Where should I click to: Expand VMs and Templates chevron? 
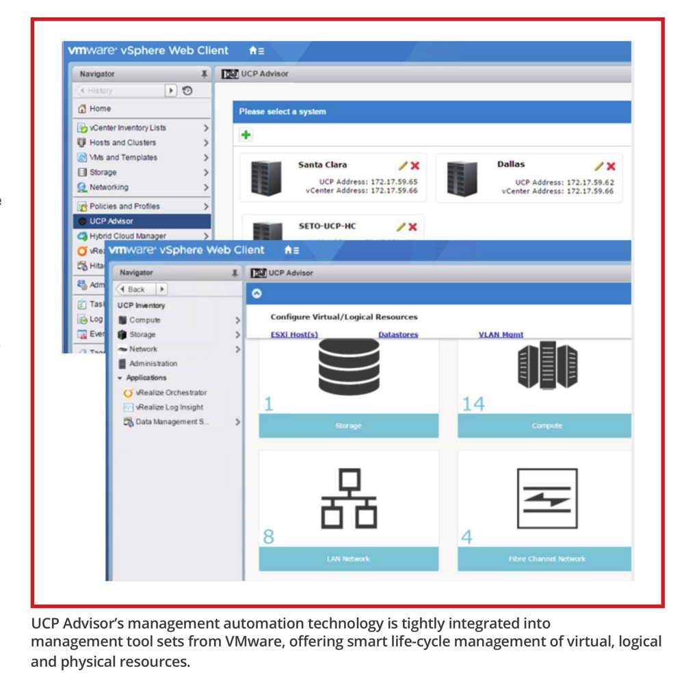pos(206,157)
